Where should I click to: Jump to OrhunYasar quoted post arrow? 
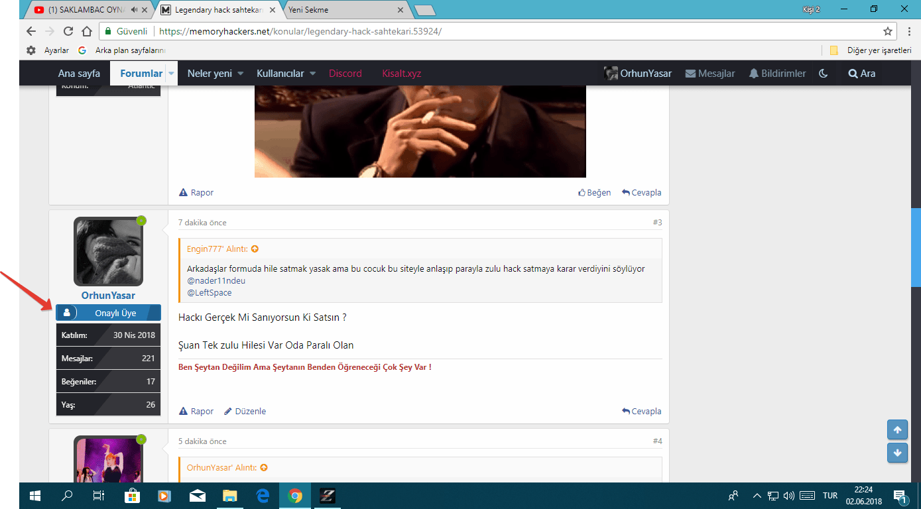[264, 468]
